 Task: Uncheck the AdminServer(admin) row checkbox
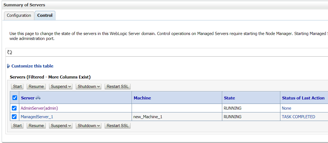click(x=14, y=108)
